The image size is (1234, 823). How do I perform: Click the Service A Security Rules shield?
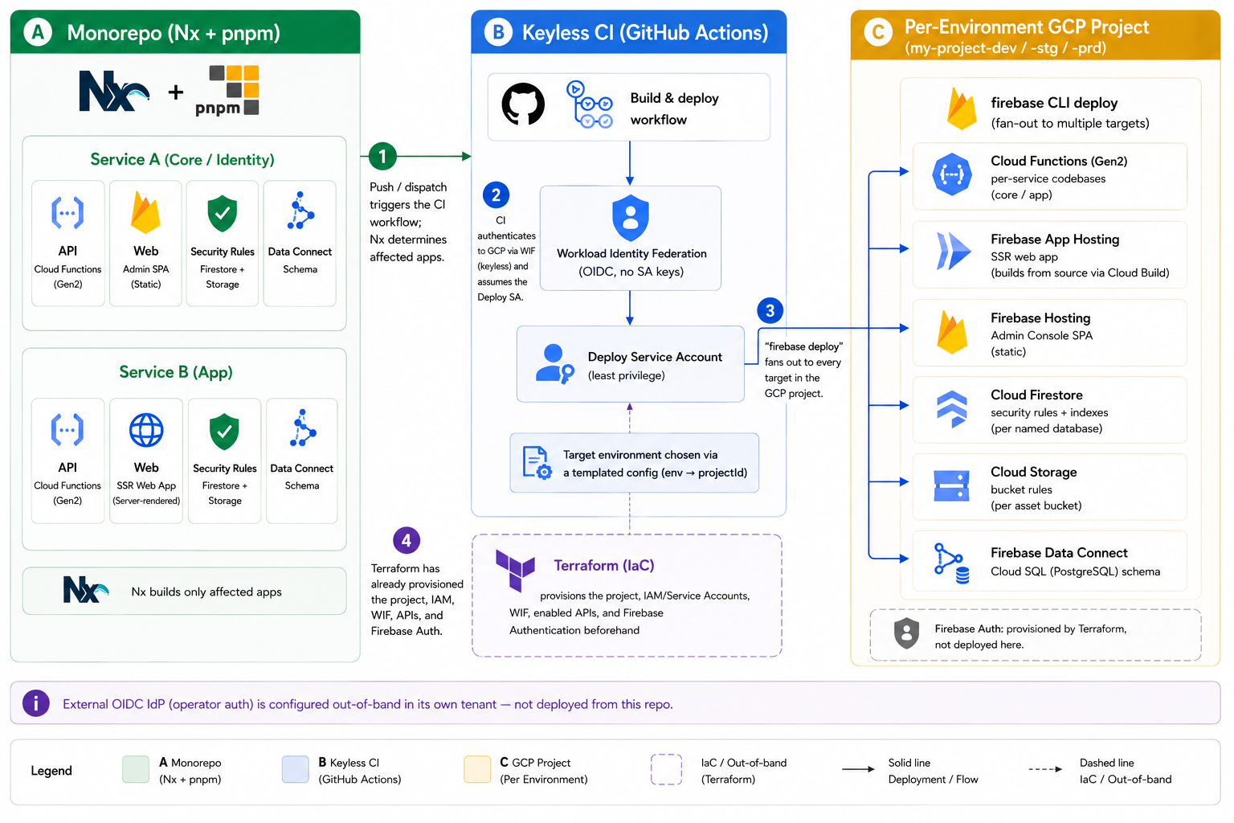[223, 214]
